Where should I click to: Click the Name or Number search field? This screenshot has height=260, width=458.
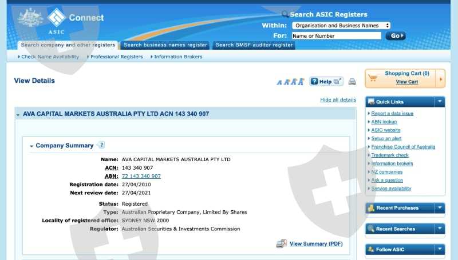337,36
